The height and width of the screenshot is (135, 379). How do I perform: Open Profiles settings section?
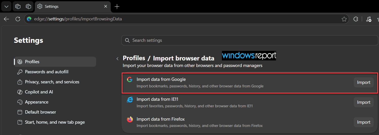click(55, 62)
